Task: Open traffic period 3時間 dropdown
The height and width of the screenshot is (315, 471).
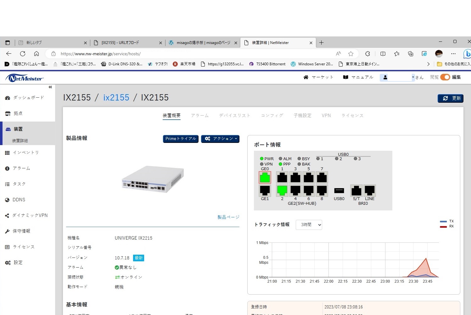Action: (x=309, y=225)
